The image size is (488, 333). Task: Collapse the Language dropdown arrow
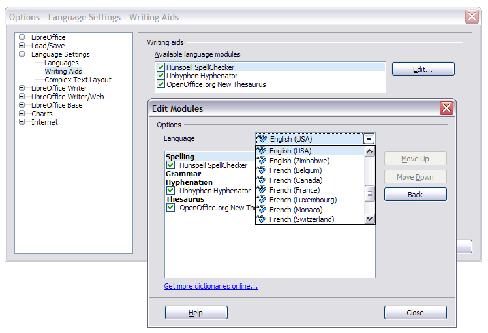tap(369, 139)
